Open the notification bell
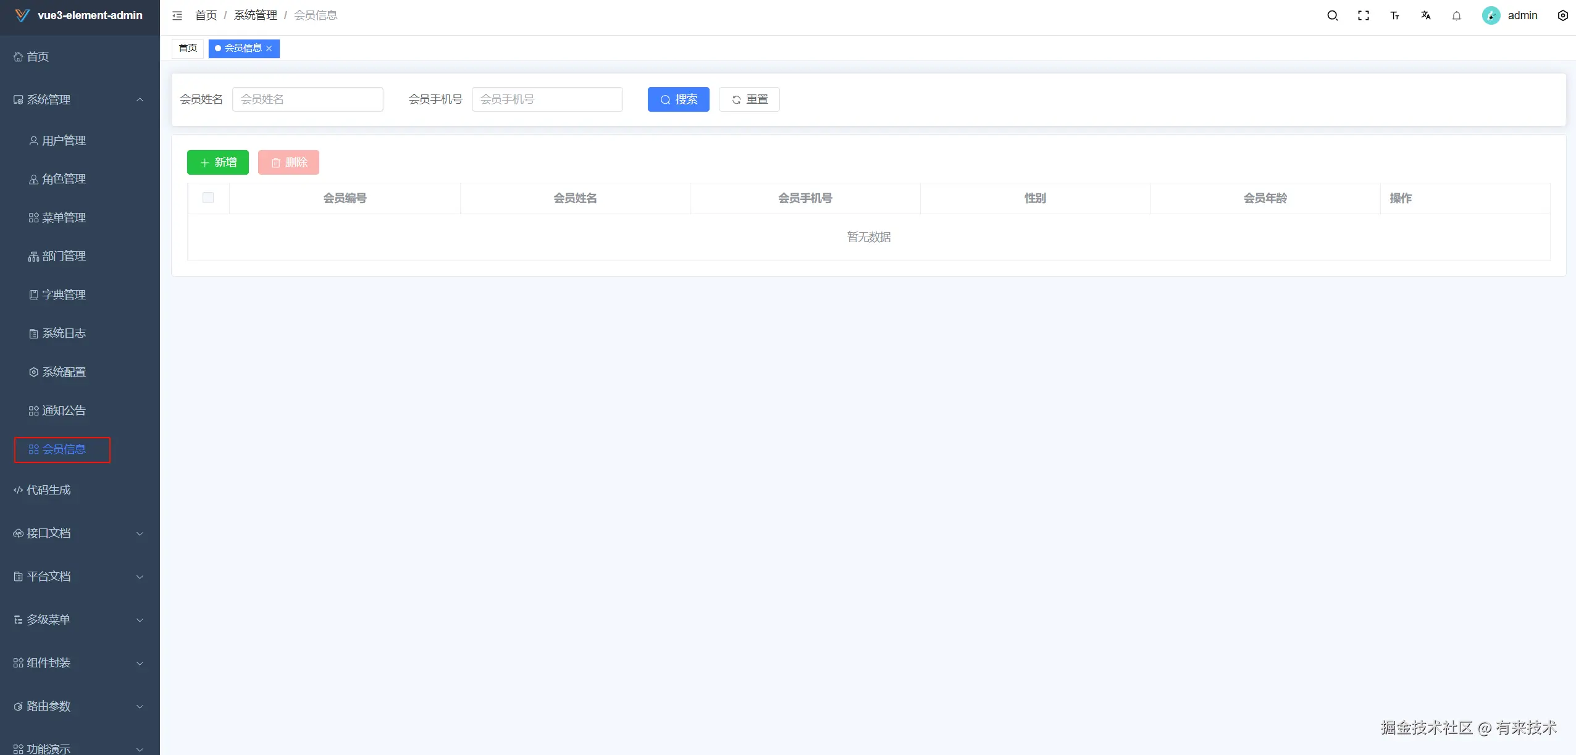 [x=1456, y=15]
